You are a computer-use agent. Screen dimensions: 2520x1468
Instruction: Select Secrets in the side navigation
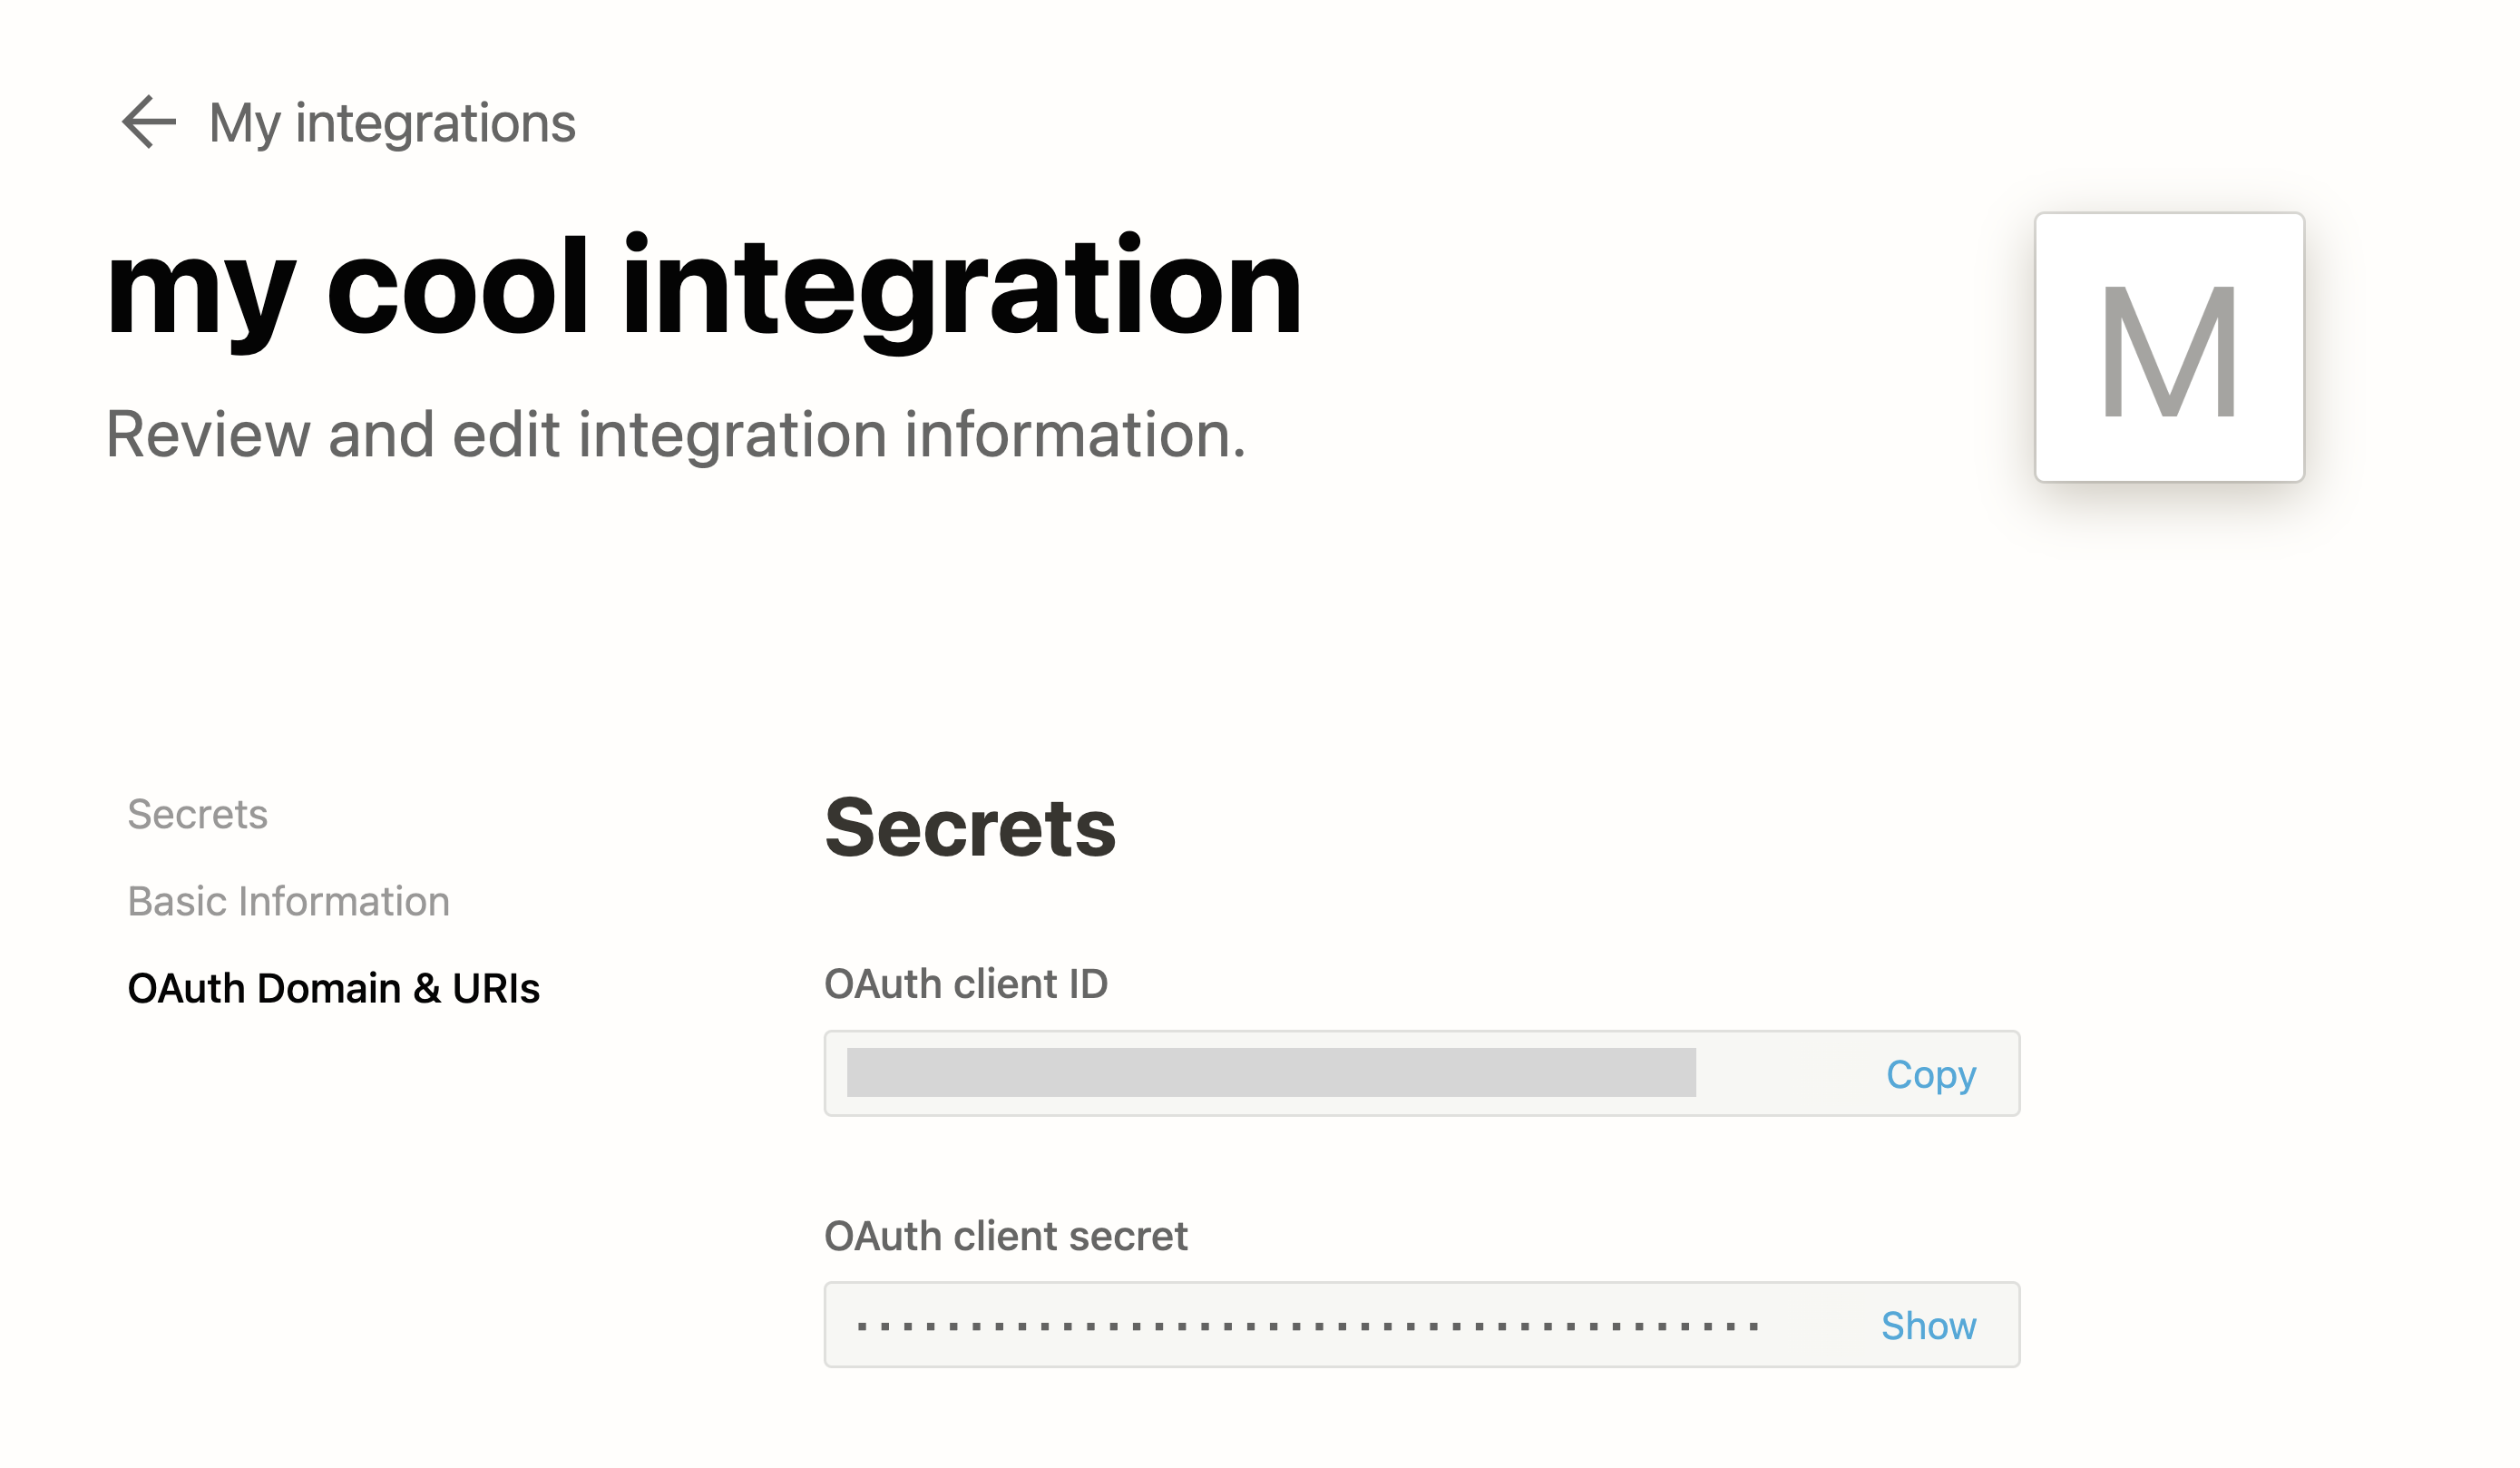197,814
